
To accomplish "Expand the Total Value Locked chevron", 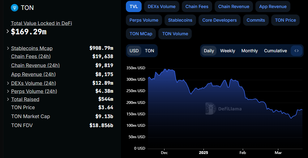I will click(x=7, y=31).
